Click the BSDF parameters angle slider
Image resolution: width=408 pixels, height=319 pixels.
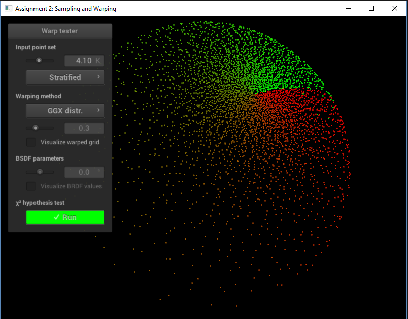40,172
